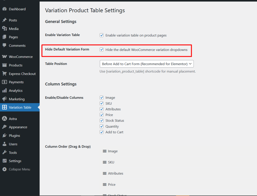Image resolution: width=257 pixels, height=196 pixels.
Task: Click the Image column drag handle
Action: (x=105, y=151)
